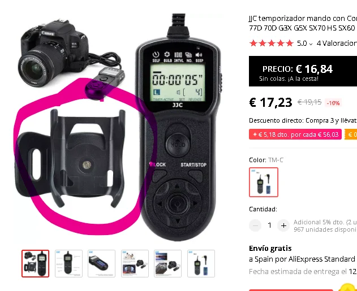
Task: Increase quantity with the plus button
Action: 283,225
